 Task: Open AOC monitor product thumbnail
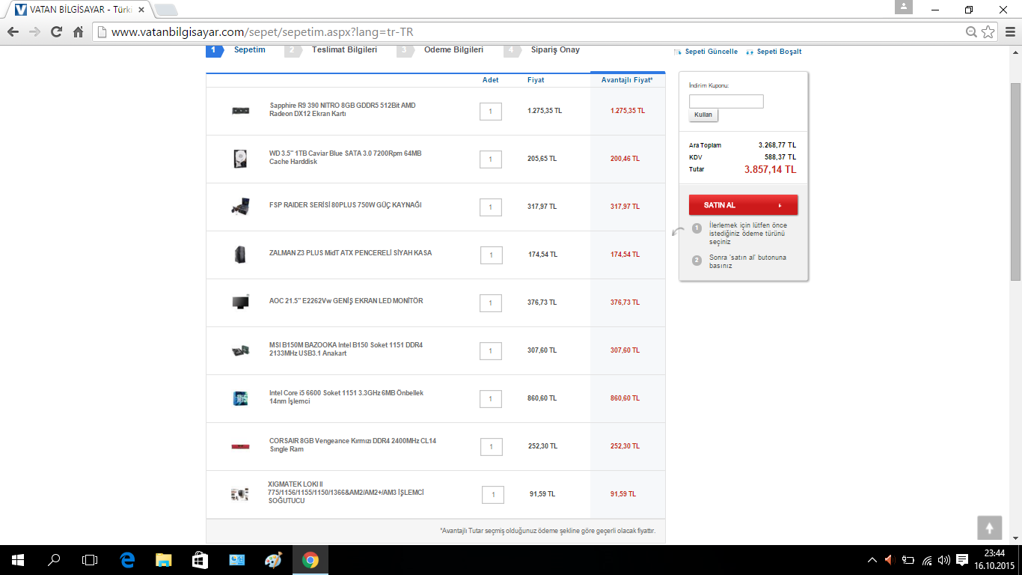(x=240, y=302)
